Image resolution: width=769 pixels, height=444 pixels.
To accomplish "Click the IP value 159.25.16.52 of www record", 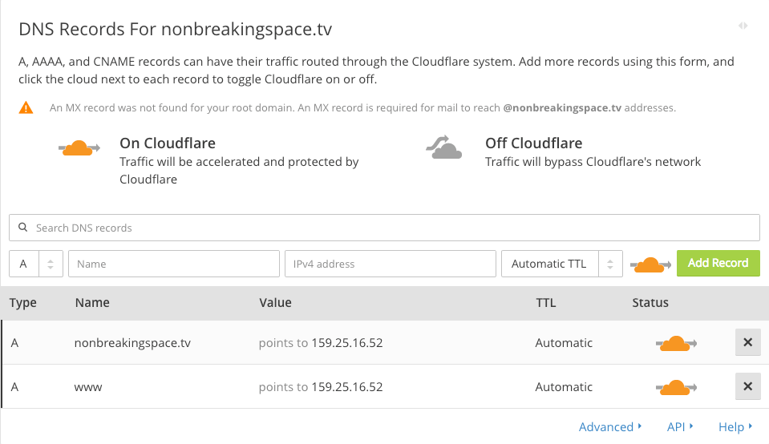I will pyautogui.click(x=347, y=386).
